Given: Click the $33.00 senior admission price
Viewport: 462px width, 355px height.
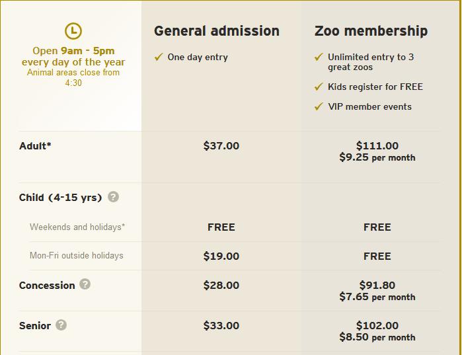Looking at the screenshot, I should 221,325.
